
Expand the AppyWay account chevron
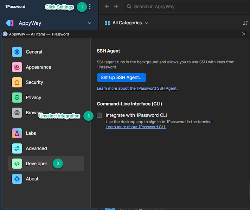coord(90,23)
